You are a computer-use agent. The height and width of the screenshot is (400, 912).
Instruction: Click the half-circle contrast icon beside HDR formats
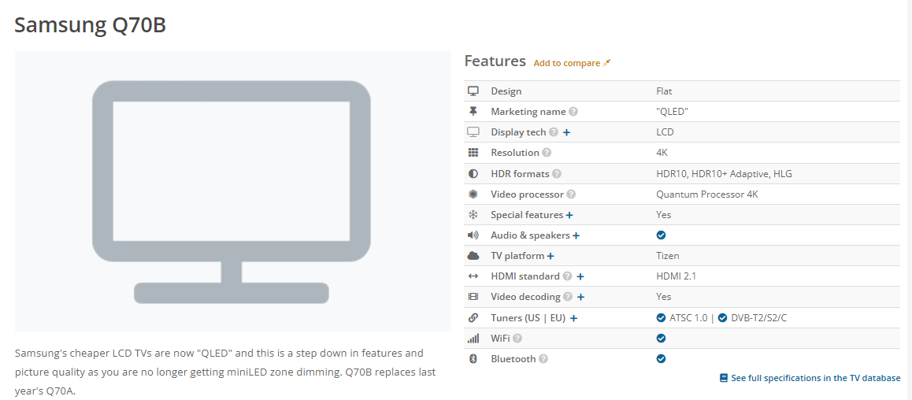[473, 174]
